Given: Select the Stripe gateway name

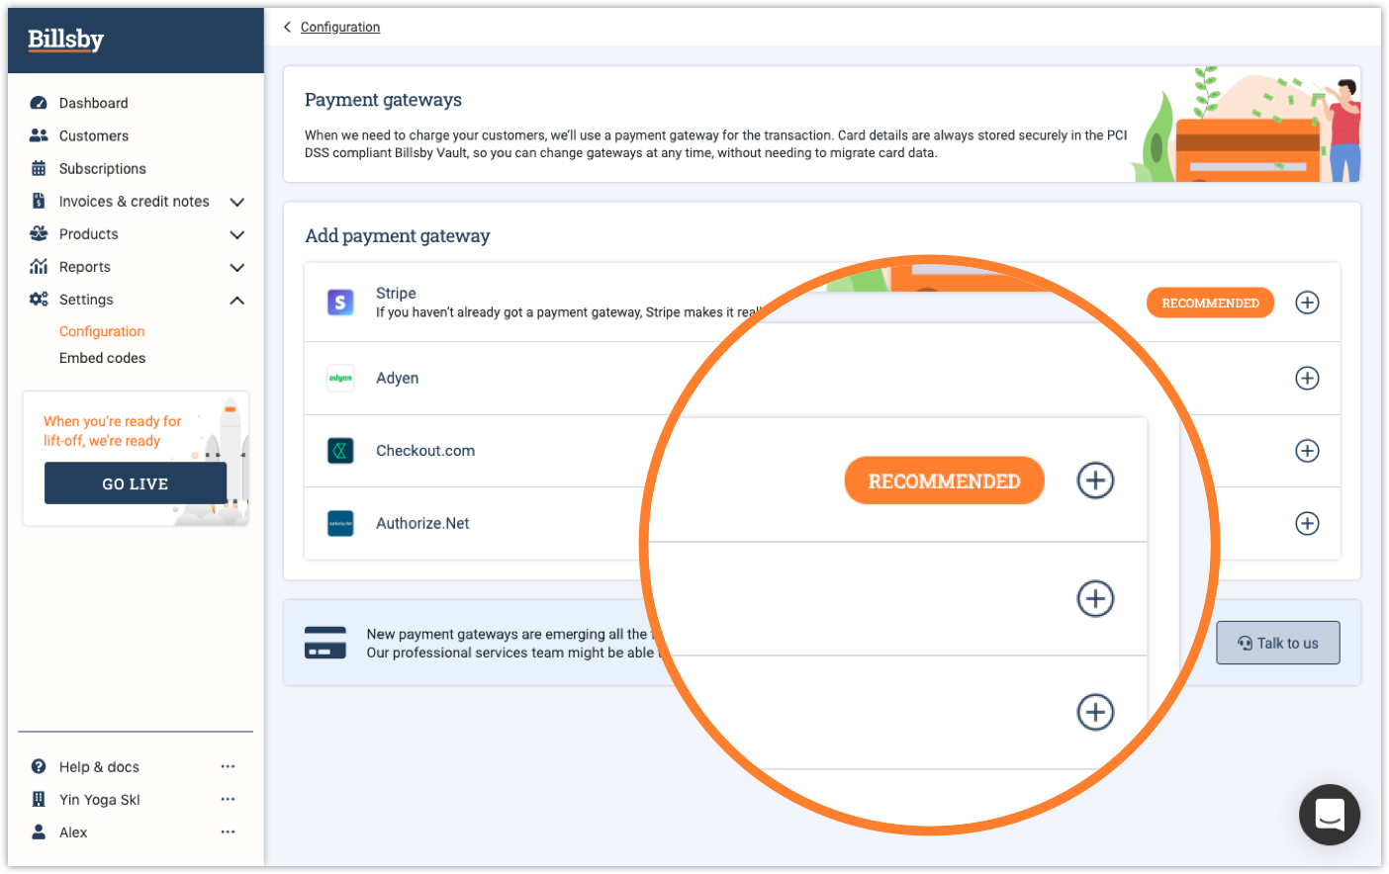Looking at the screenshot, I should 396,293.
